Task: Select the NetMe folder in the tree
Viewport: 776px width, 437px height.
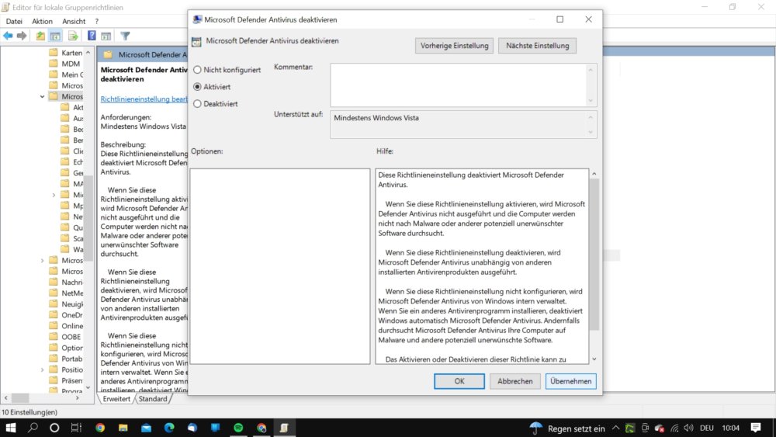Action: [66, 293]
